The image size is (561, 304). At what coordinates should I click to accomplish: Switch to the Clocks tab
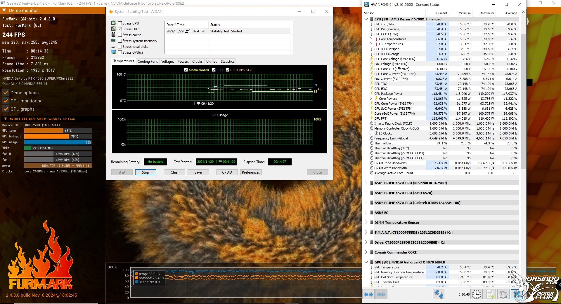198,62
